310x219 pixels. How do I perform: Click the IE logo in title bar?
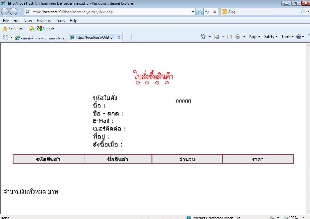(x=3, y=3)
